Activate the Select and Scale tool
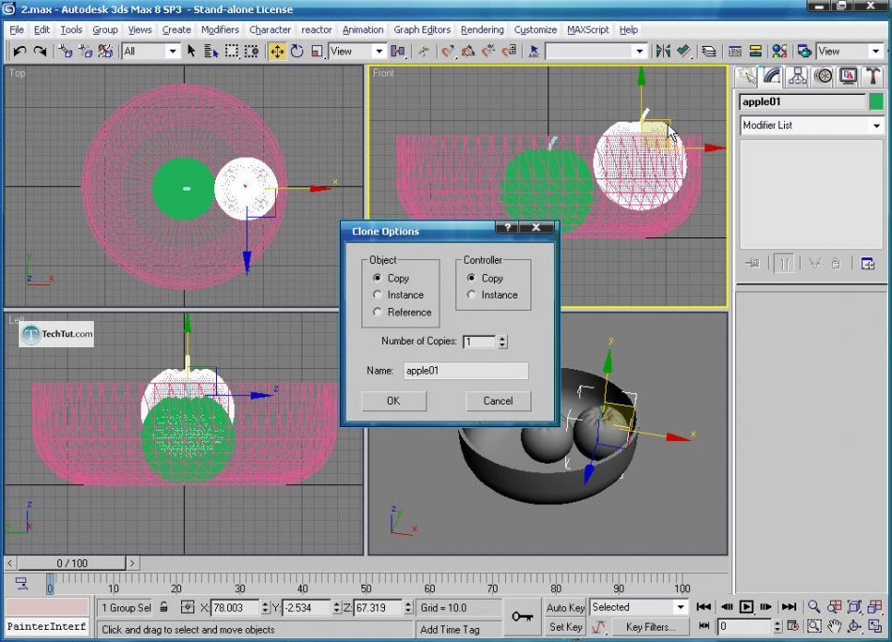The height and width of the screenshot is (642, 892). [316, 52]
